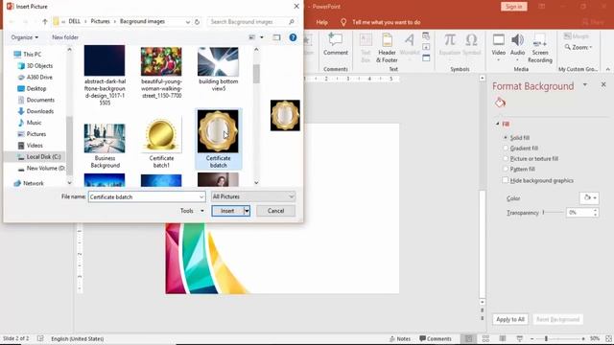Click Apply to All button
The width and height of the screenshot is (614, 345).
(510, 319)
